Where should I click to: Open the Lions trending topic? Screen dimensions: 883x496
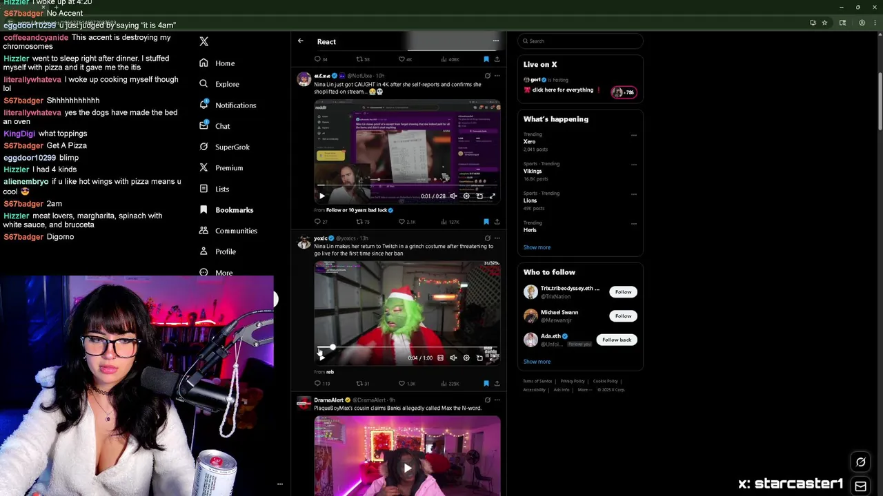[530, 200]
